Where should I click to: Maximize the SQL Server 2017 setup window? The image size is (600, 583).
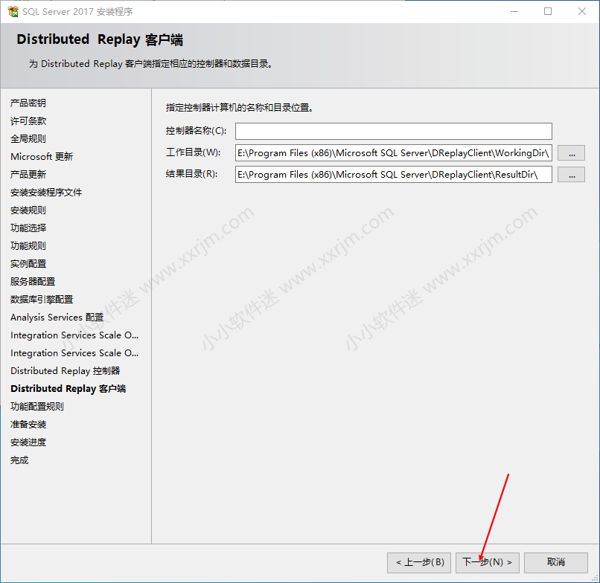[x=548, y=11]
